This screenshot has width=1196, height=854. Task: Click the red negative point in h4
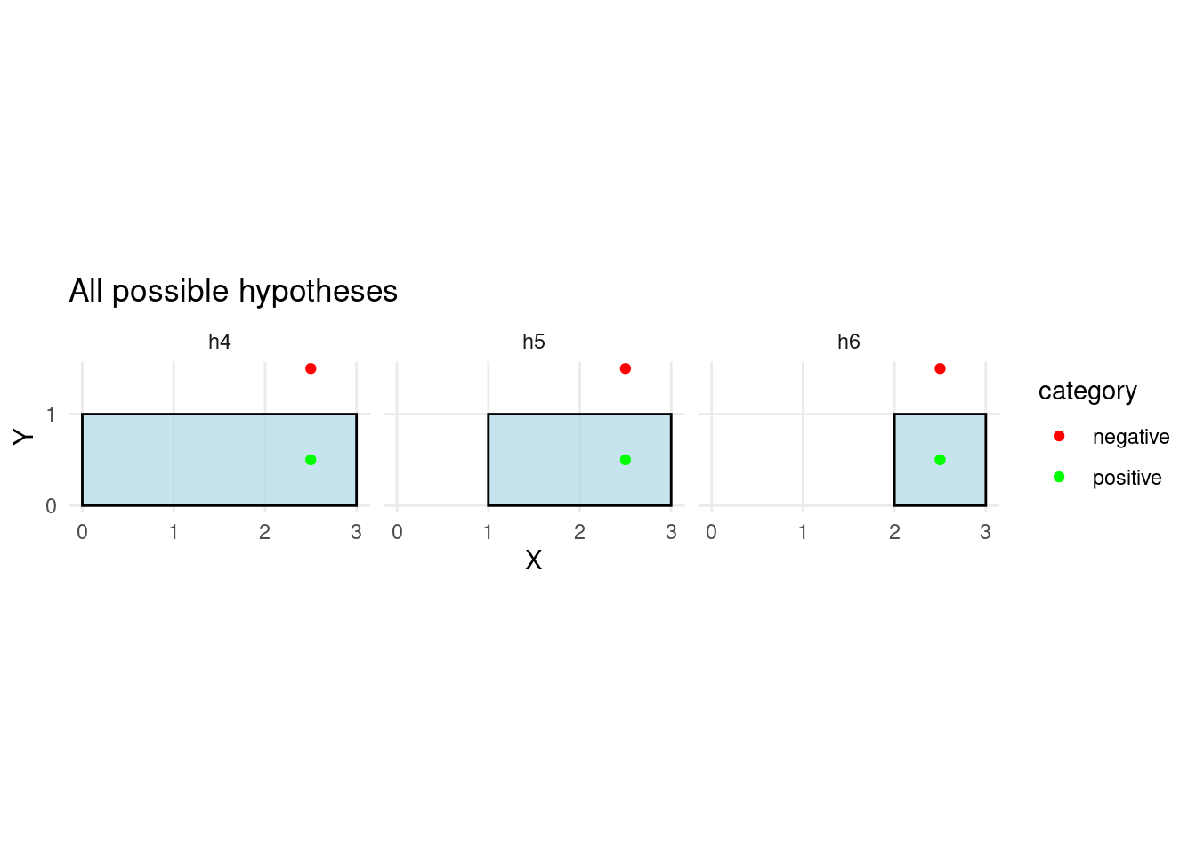point(311,368)
